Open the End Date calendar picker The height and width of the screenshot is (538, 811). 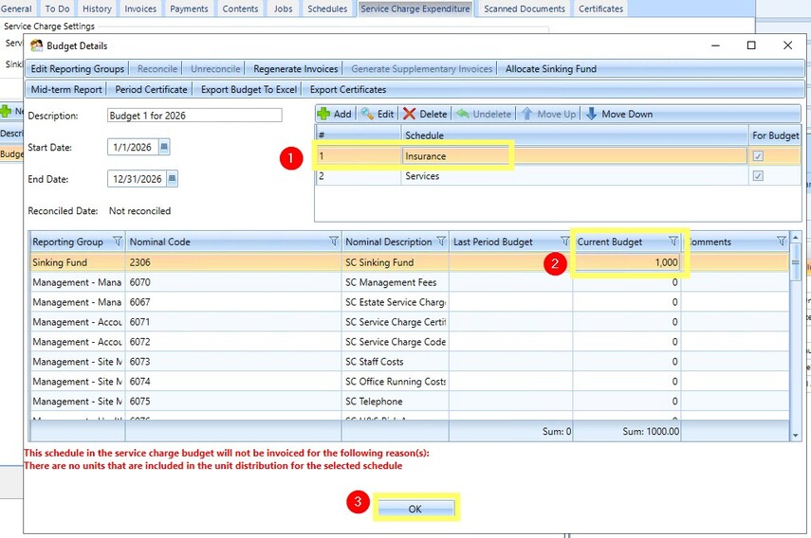(172, 179)
